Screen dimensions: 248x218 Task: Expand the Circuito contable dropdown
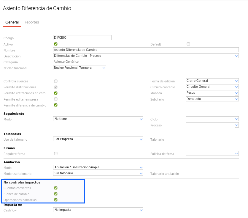click(212, 87)
